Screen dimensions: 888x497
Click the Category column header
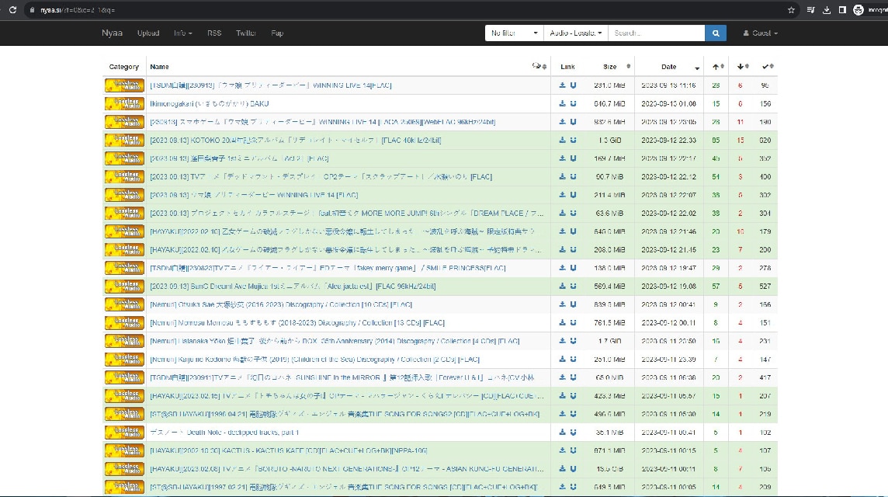[124, 67]
